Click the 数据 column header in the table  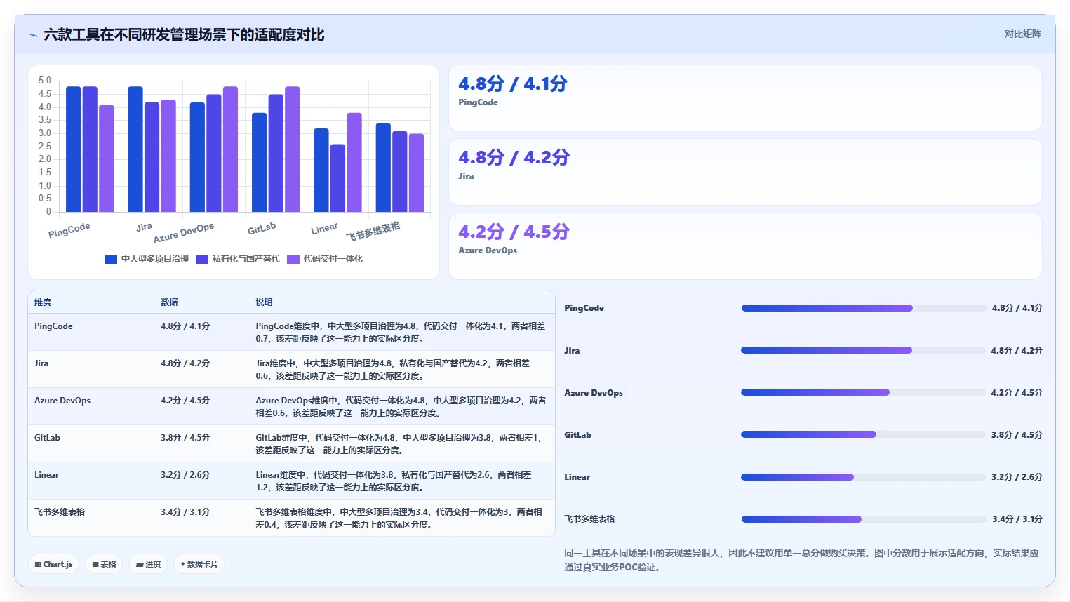[169, 302]
